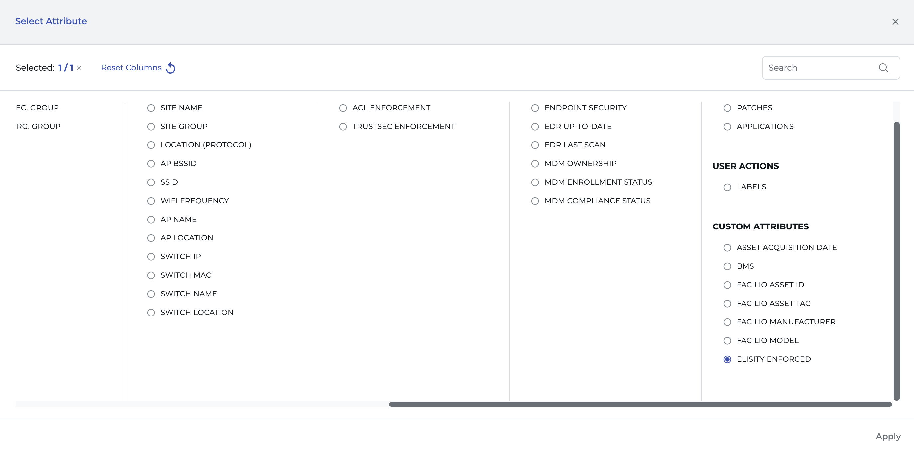Select the Labels radio under User Actions
This screenshot has width=914, height=451.
click(727, 187)
